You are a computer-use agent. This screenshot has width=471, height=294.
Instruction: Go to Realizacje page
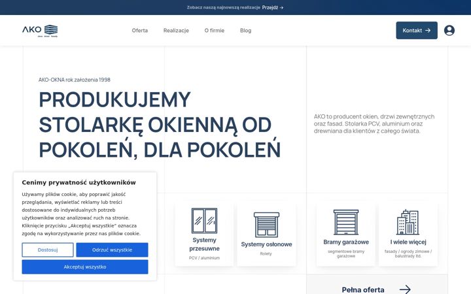tap(176, 30)
